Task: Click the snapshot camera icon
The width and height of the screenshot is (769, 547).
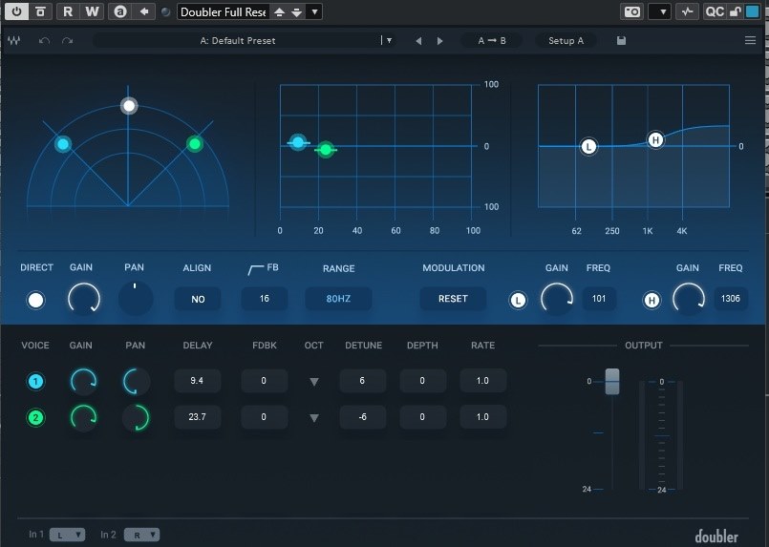Action: coord(631,11)
